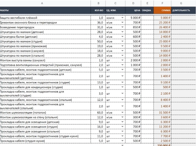
Task: Open unit dropdown for Штукатурка балки (детская)
Action: 122,37
